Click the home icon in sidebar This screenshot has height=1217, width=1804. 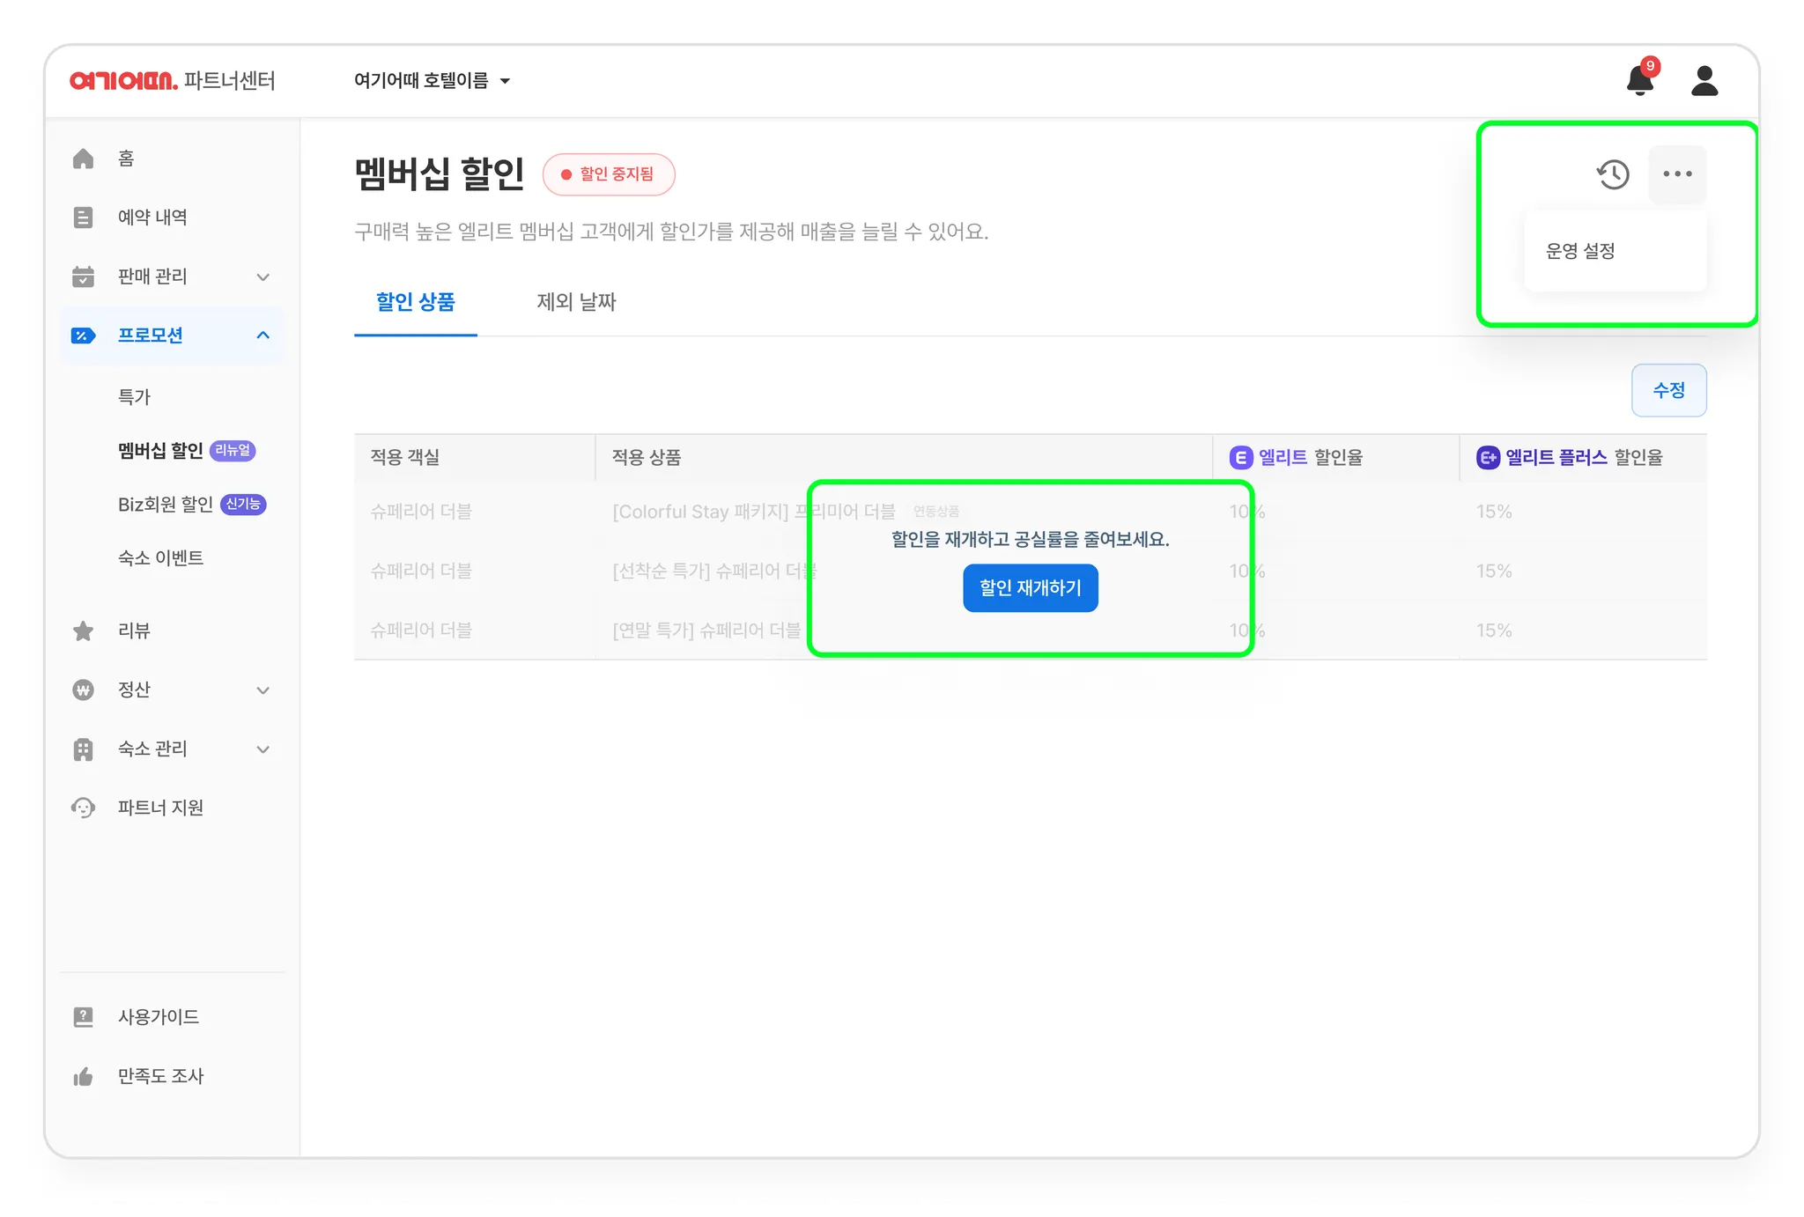click(83, 159)
